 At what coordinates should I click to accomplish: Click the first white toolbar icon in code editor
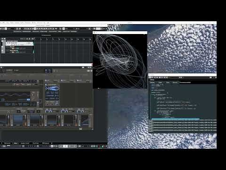pos(150,77)
